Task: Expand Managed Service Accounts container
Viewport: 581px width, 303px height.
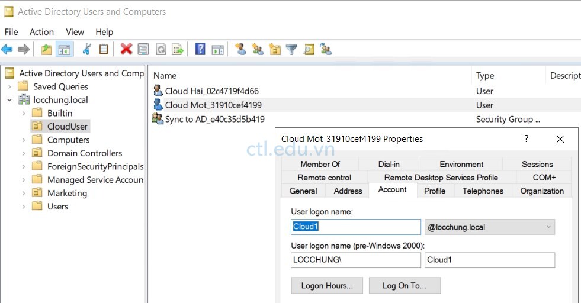Action: (x=24, y=180)
